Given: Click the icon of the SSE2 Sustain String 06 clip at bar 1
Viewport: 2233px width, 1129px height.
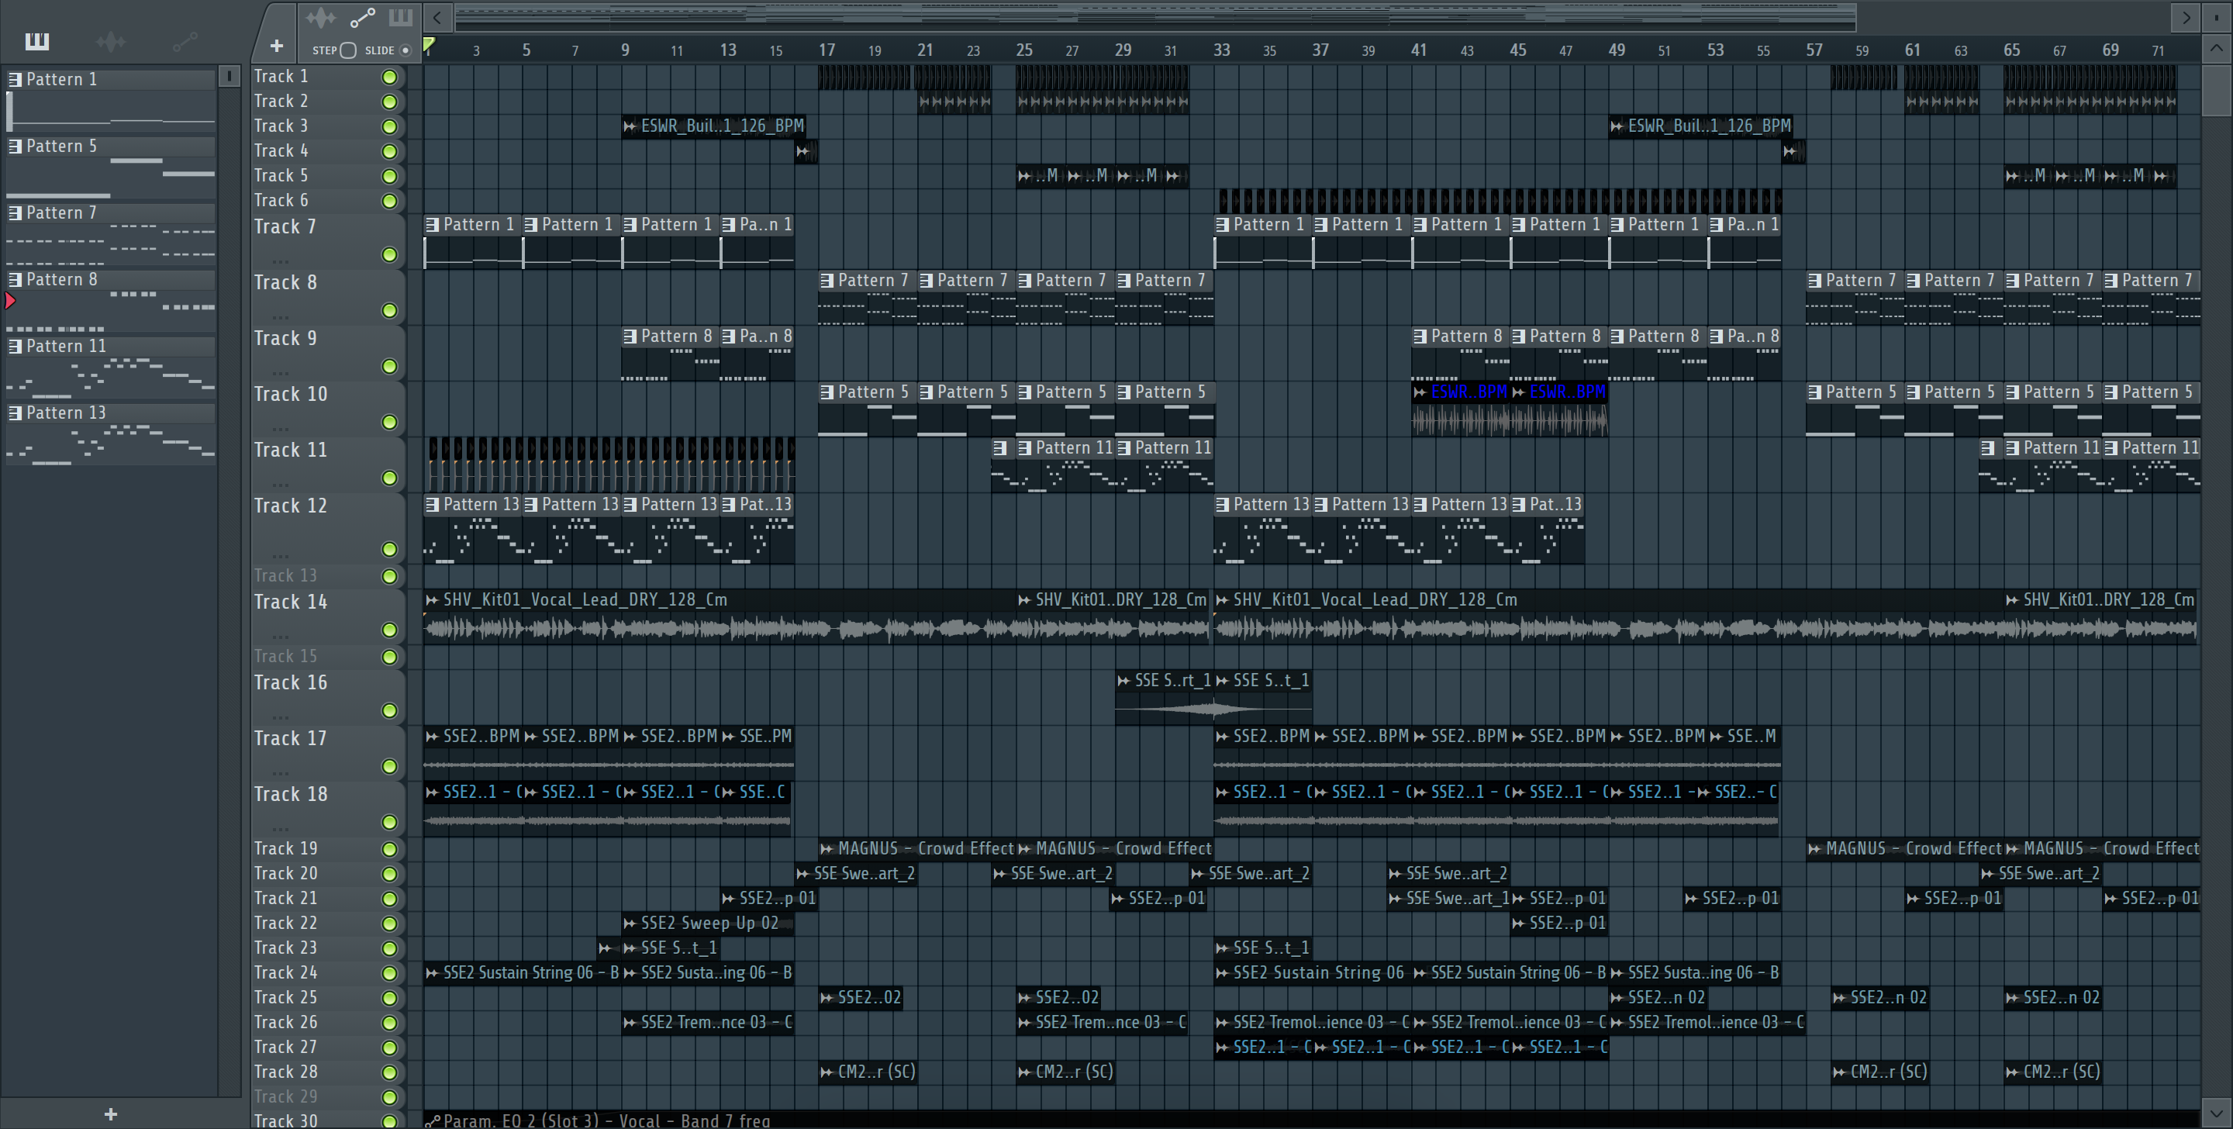Looking at the screenshot, I should tap(433, 974).
